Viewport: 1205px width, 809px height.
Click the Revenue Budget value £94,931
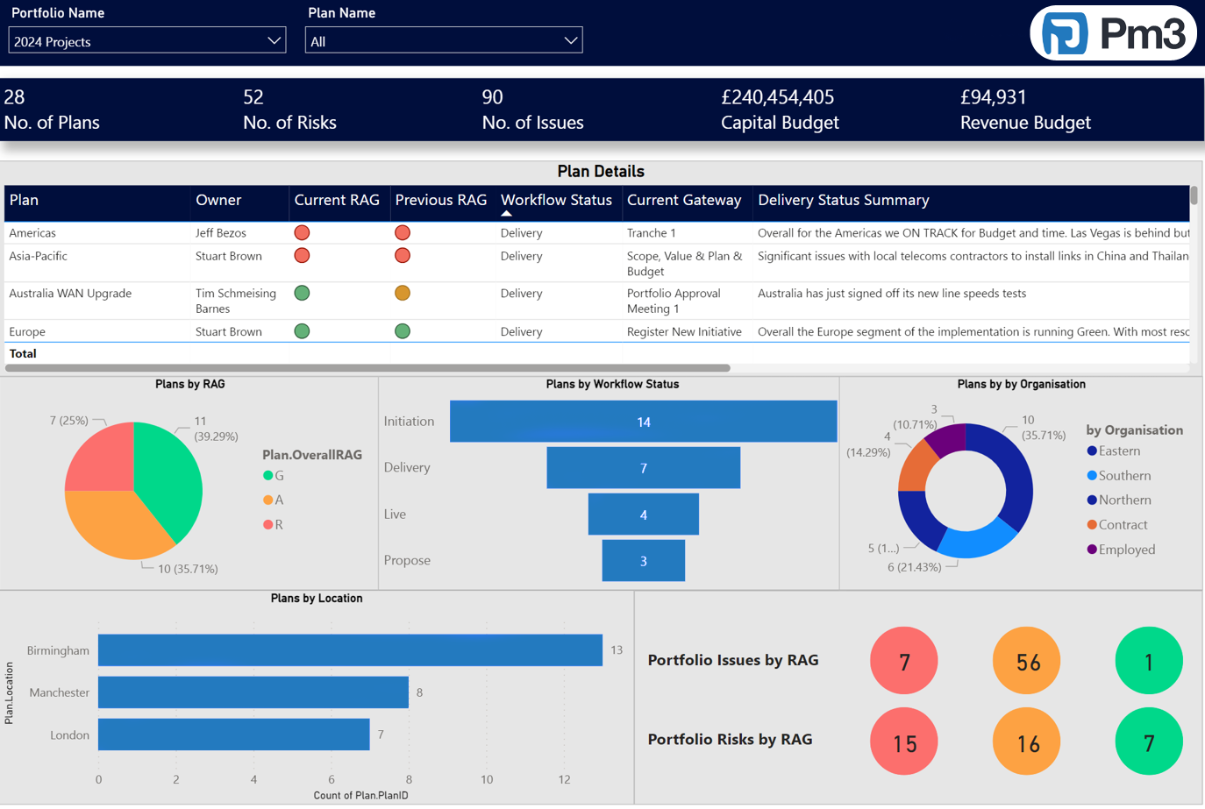994,97
